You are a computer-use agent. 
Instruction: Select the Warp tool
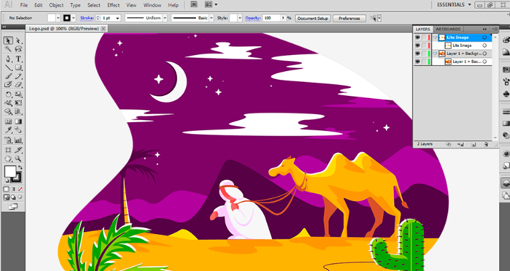(x=8, y=103)
